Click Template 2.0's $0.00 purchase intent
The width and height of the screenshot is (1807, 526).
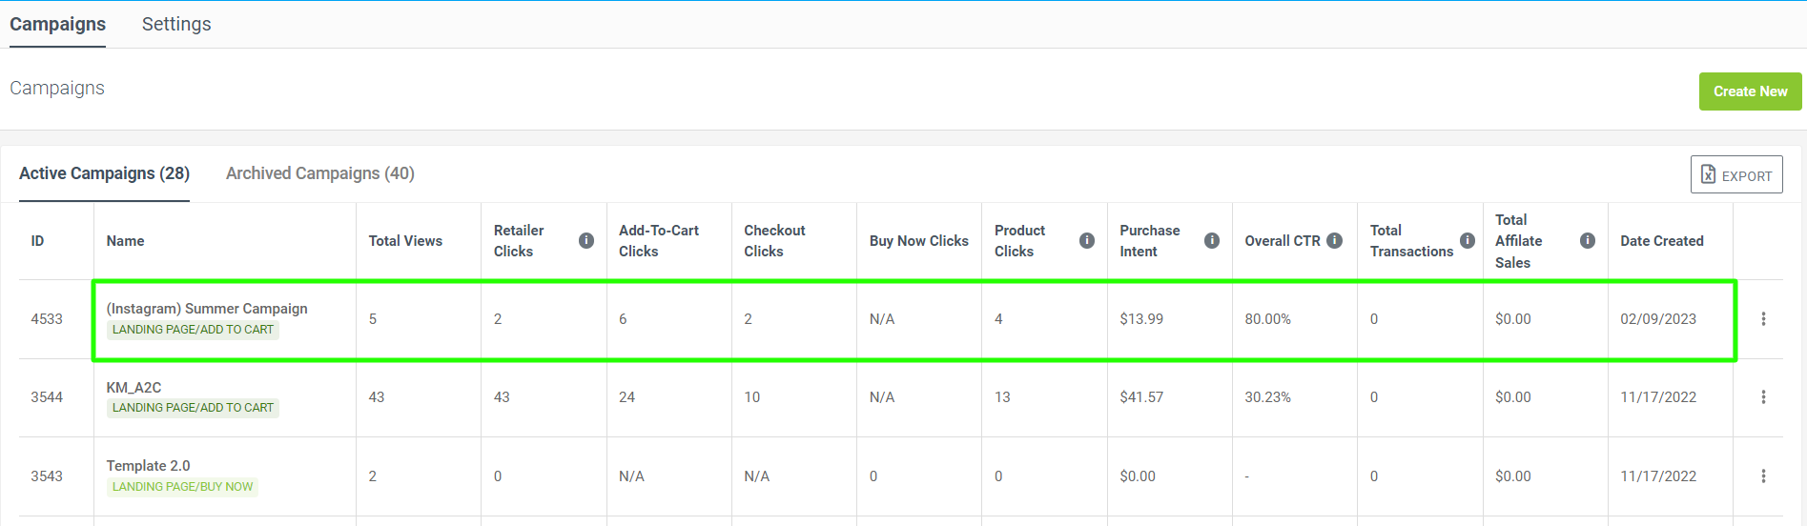[x=1138, y=476]
